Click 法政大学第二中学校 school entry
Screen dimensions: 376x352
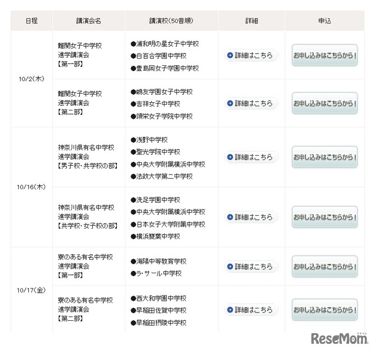162,176
